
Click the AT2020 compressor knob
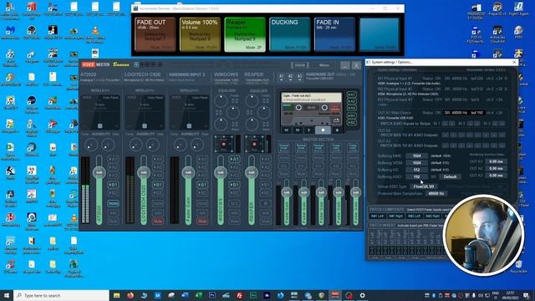click(x=91, y=145)
